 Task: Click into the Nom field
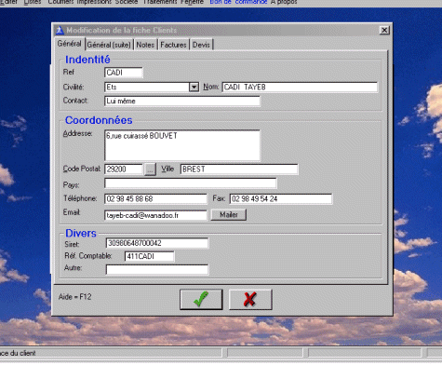click(300, 87)
